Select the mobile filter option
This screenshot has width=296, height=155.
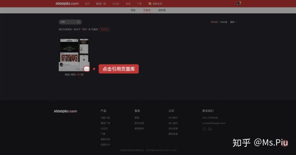click(214, 22)
